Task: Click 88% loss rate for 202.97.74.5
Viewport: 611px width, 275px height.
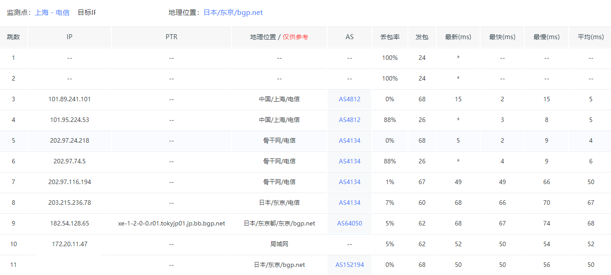Action: tap(390, 161)
